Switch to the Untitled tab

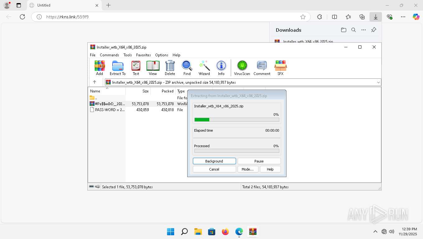(64, 5)
